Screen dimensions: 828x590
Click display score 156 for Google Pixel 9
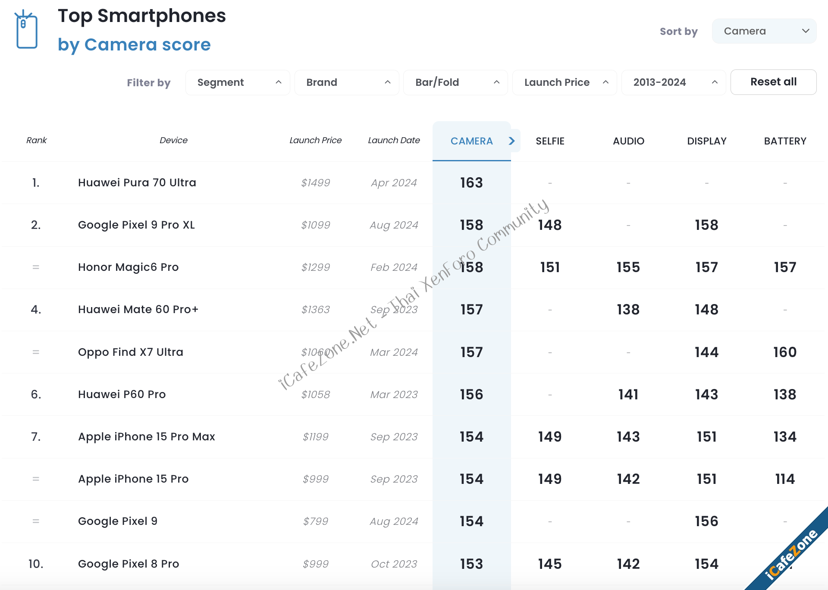[x=706, y=521]
